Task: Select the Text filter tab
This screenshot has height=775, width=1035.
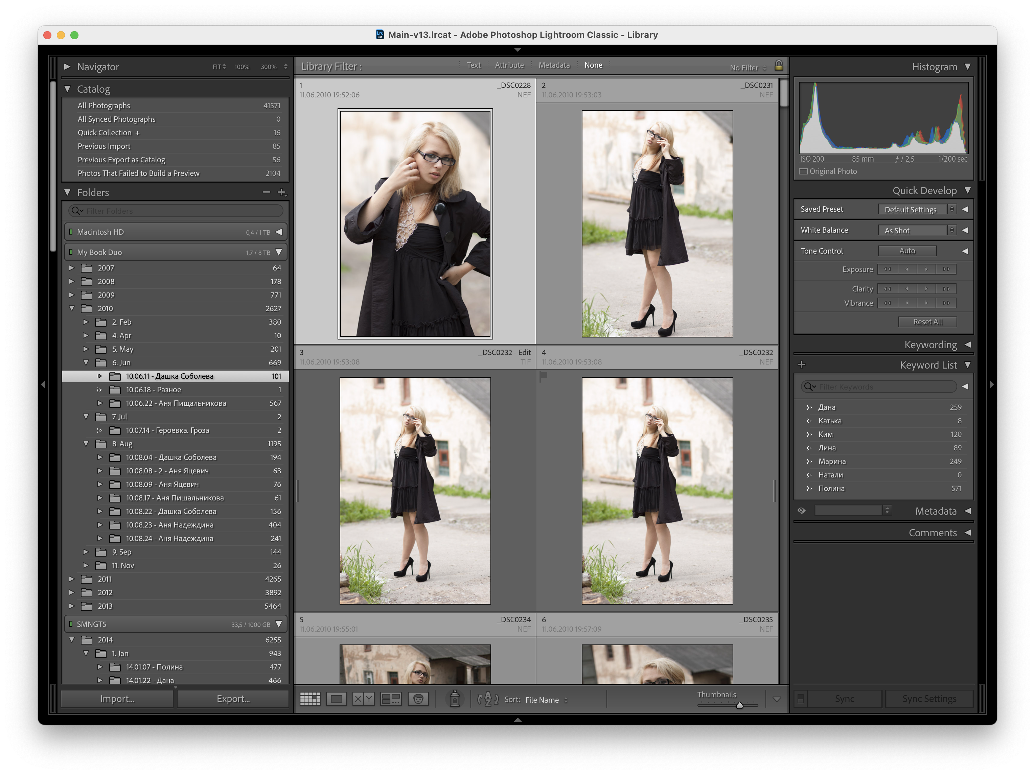Action: [x=474, y=65]
